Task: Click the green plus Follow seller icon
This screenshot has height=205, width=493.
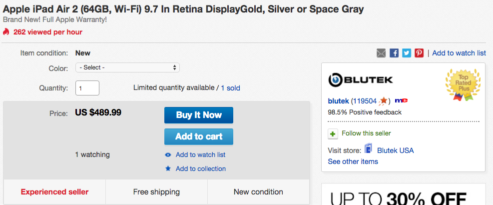Action: point(333,133)
